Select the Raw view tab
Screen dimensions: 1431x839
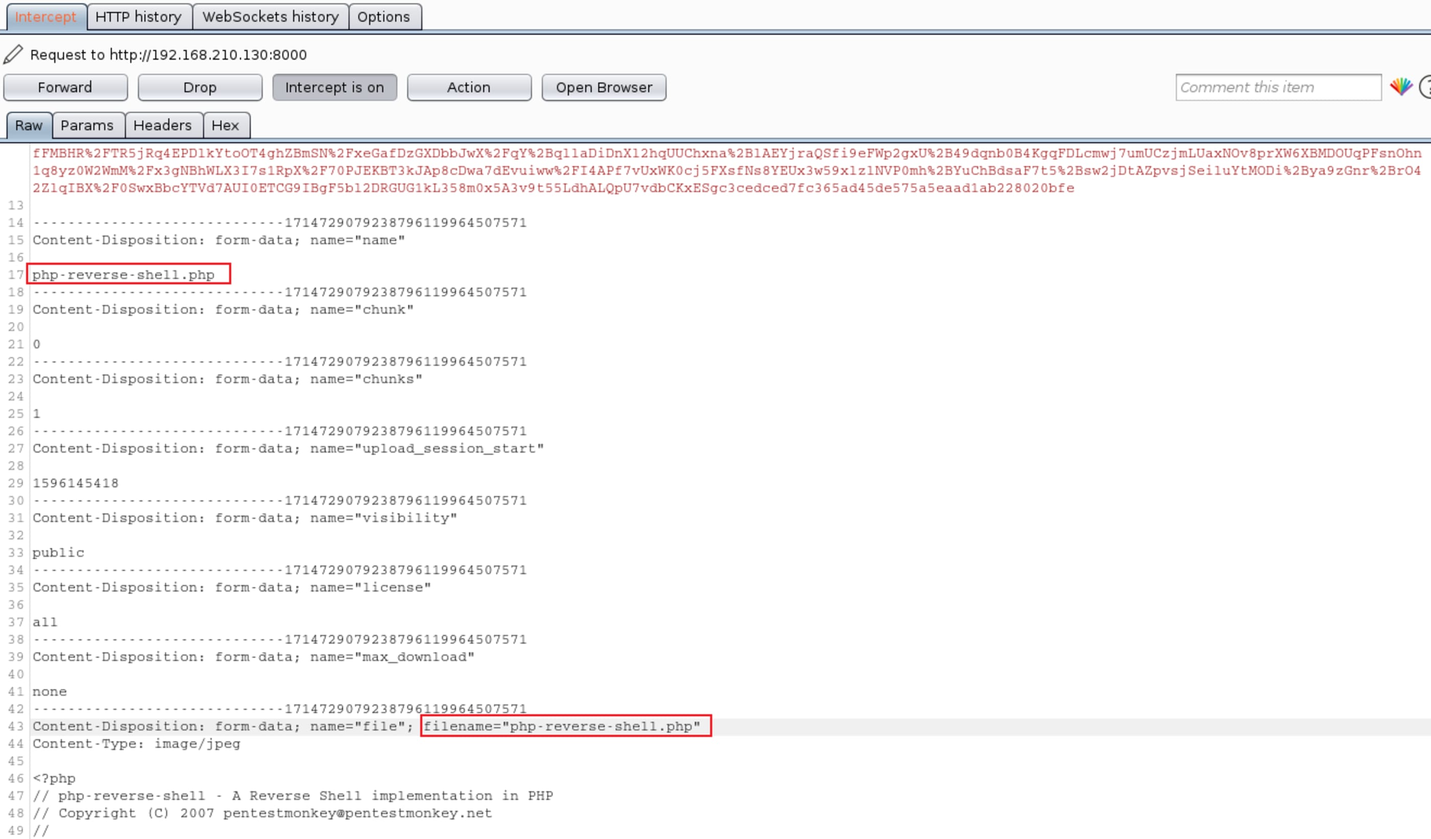coord(29,126)
